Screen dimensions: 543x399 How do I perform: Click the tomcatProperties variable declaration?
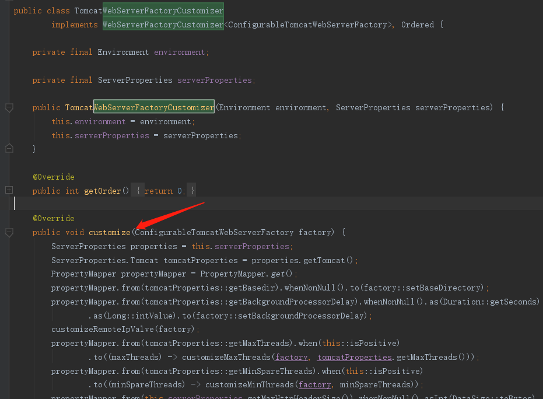click(x=201, y=260)
